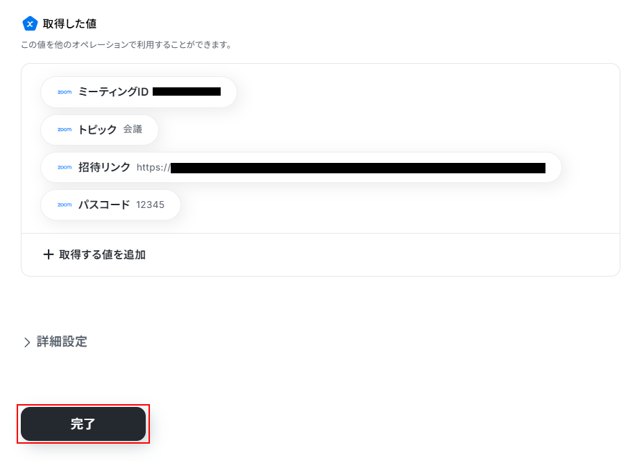Screen dimensions: 635x461
Task: Click the 完了 button
Action: point(83,424)
